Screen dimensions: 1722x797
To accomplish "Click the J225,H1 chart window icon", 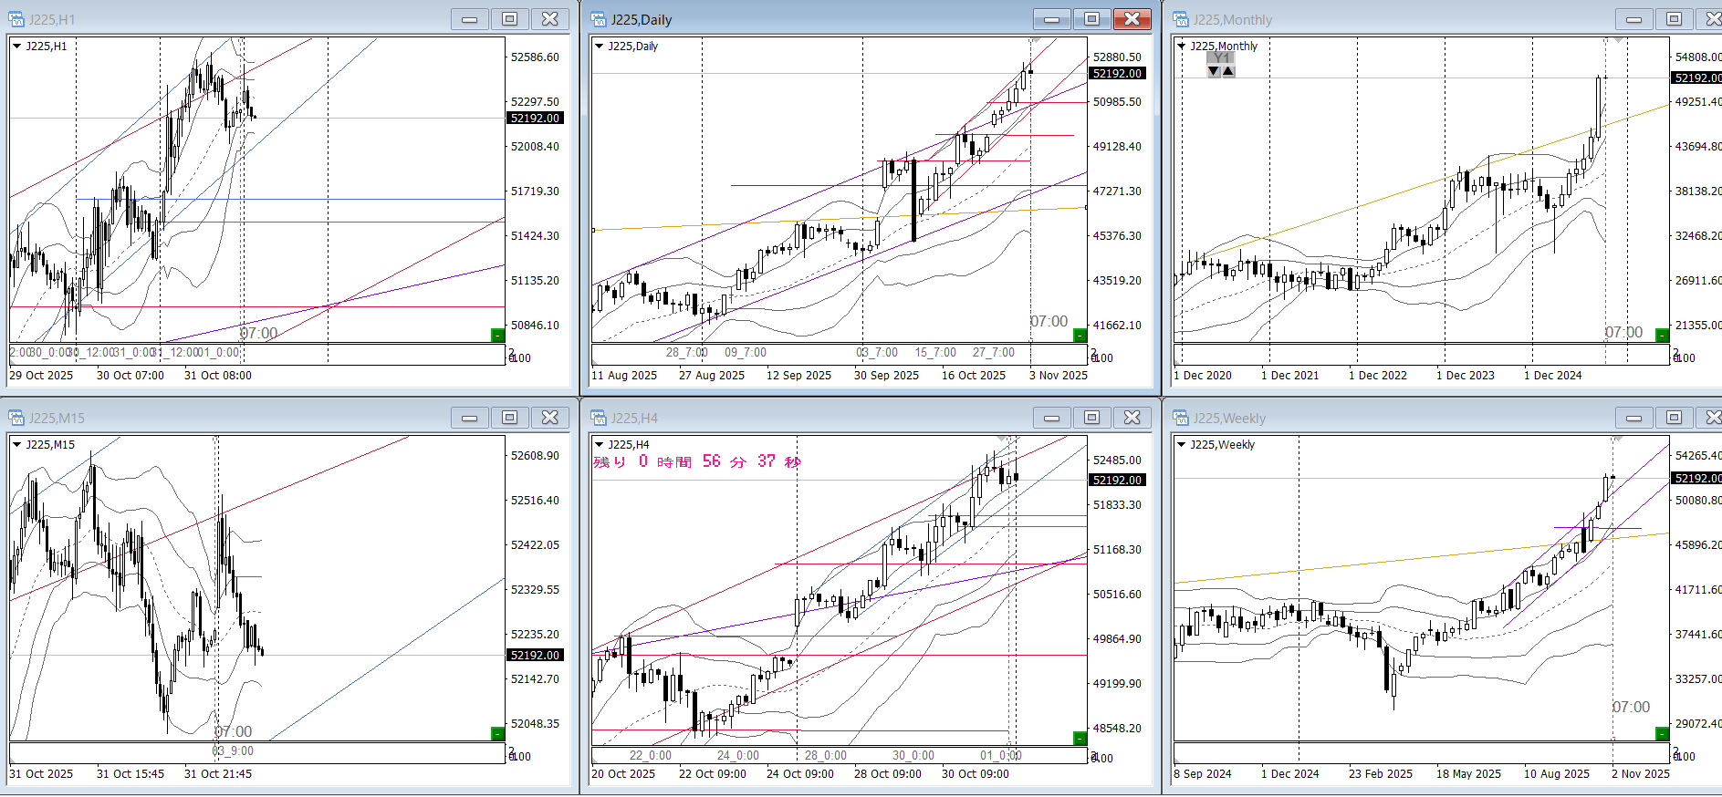I will (16, 19).
